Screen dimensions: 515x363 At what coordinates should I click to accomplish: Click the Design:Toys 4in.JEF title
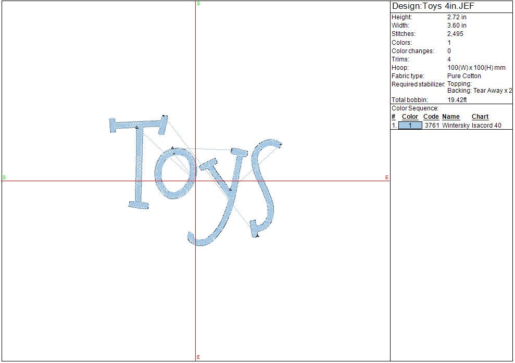pos(433,6)
